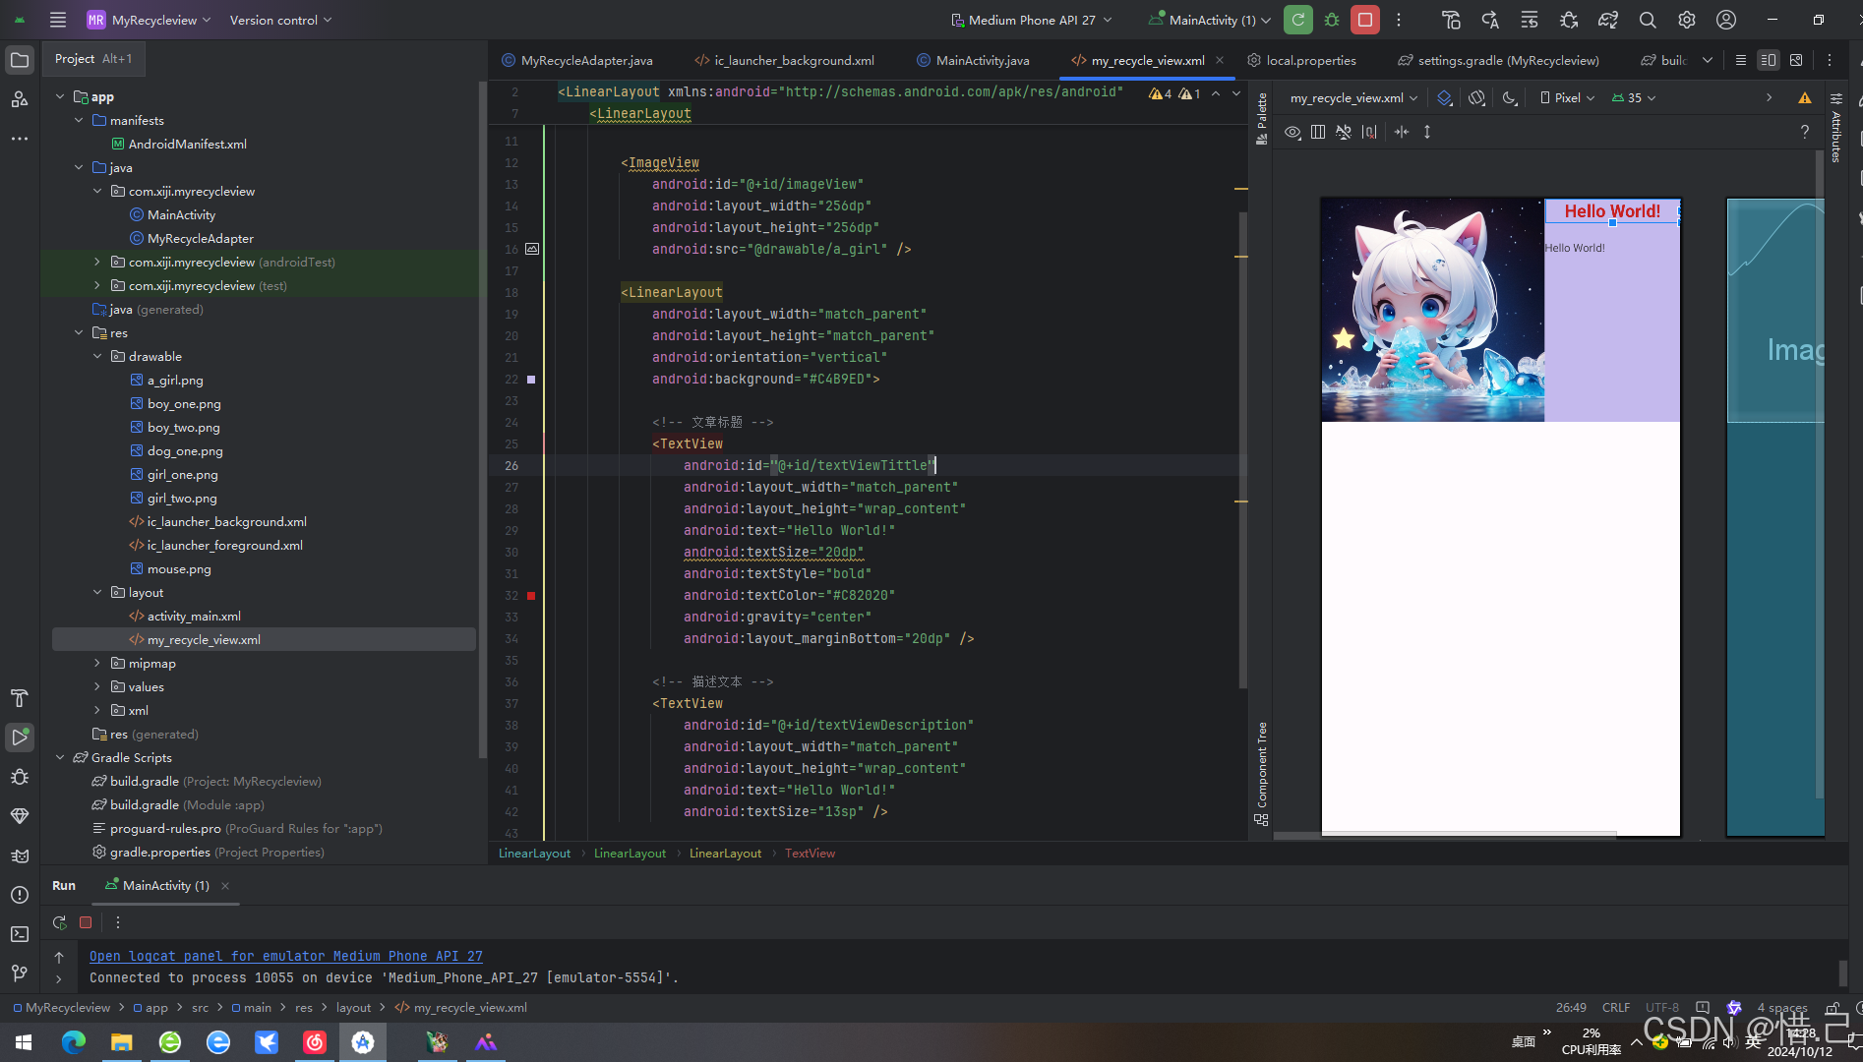Open the Pixel device preview dropdown
The width and height of the screenshot is (1863, 1062).
point(1567,97)
